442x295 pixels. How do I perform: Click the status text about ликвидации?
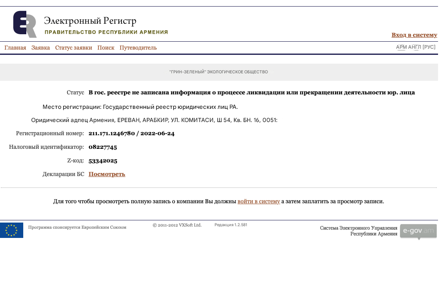(x=251, y=93)
